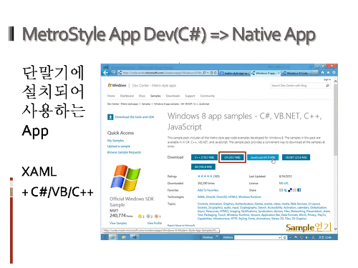Image resolution: width=358 pixels, height=268 pixels.
Task: Open the browser Favorites star icon
Action: tap(329, 73)
